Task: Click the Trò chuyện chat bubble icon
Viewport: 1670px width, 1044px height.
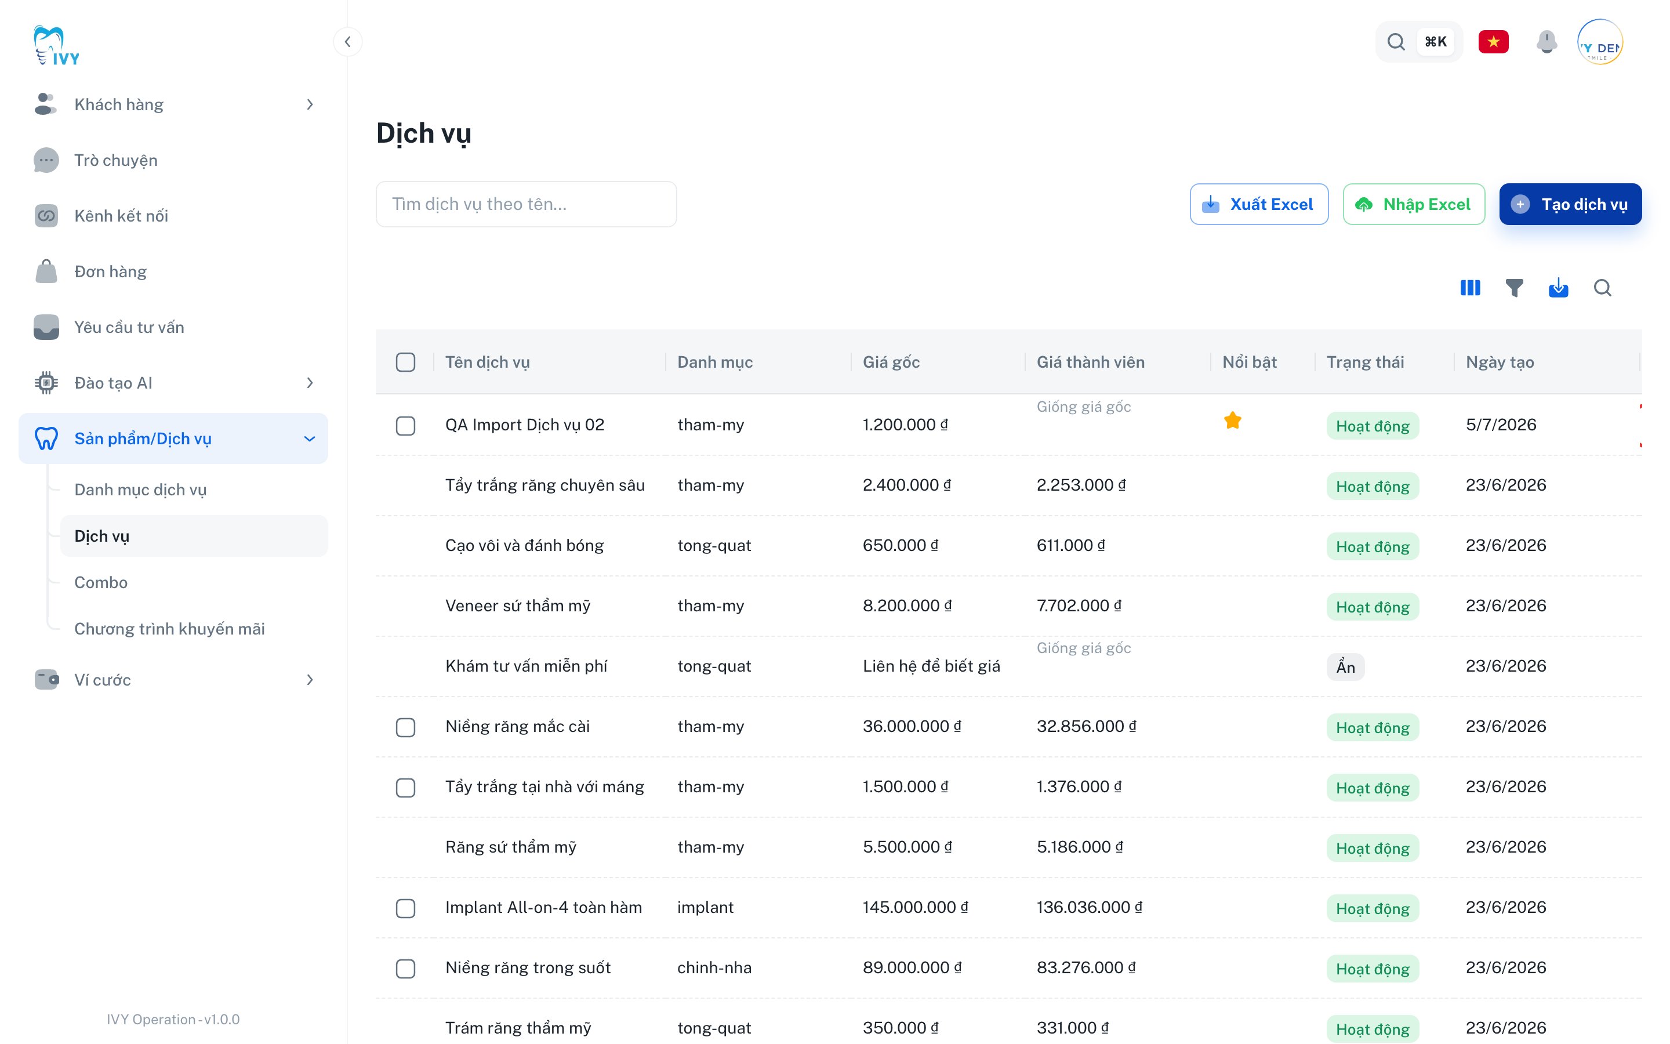Action: (x=46, y=160)
